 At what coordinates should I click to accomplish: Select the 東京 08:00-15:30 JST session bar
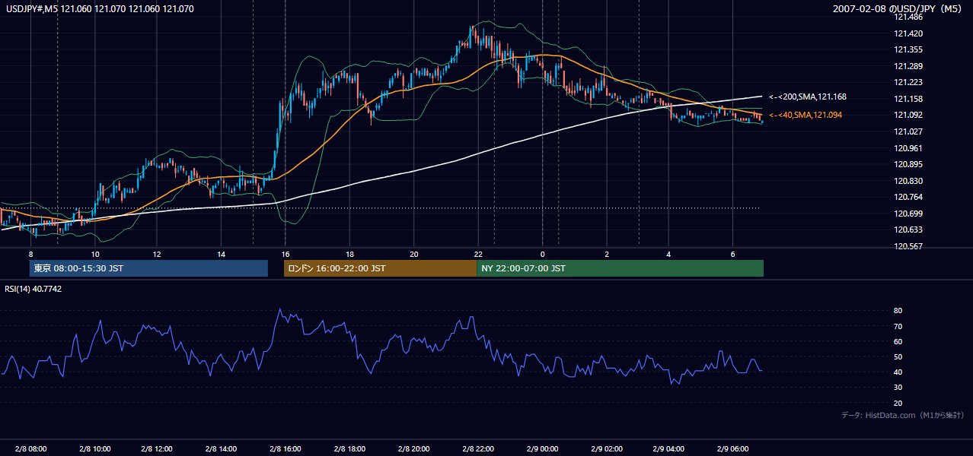(149, 268)
